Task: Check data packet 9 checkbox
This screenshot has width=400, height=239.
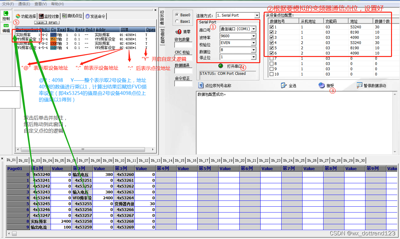Action: pyautogui.click(x=271, y=69)
